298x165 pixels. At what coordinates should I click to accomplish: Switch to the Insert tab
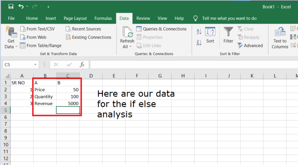51,18
